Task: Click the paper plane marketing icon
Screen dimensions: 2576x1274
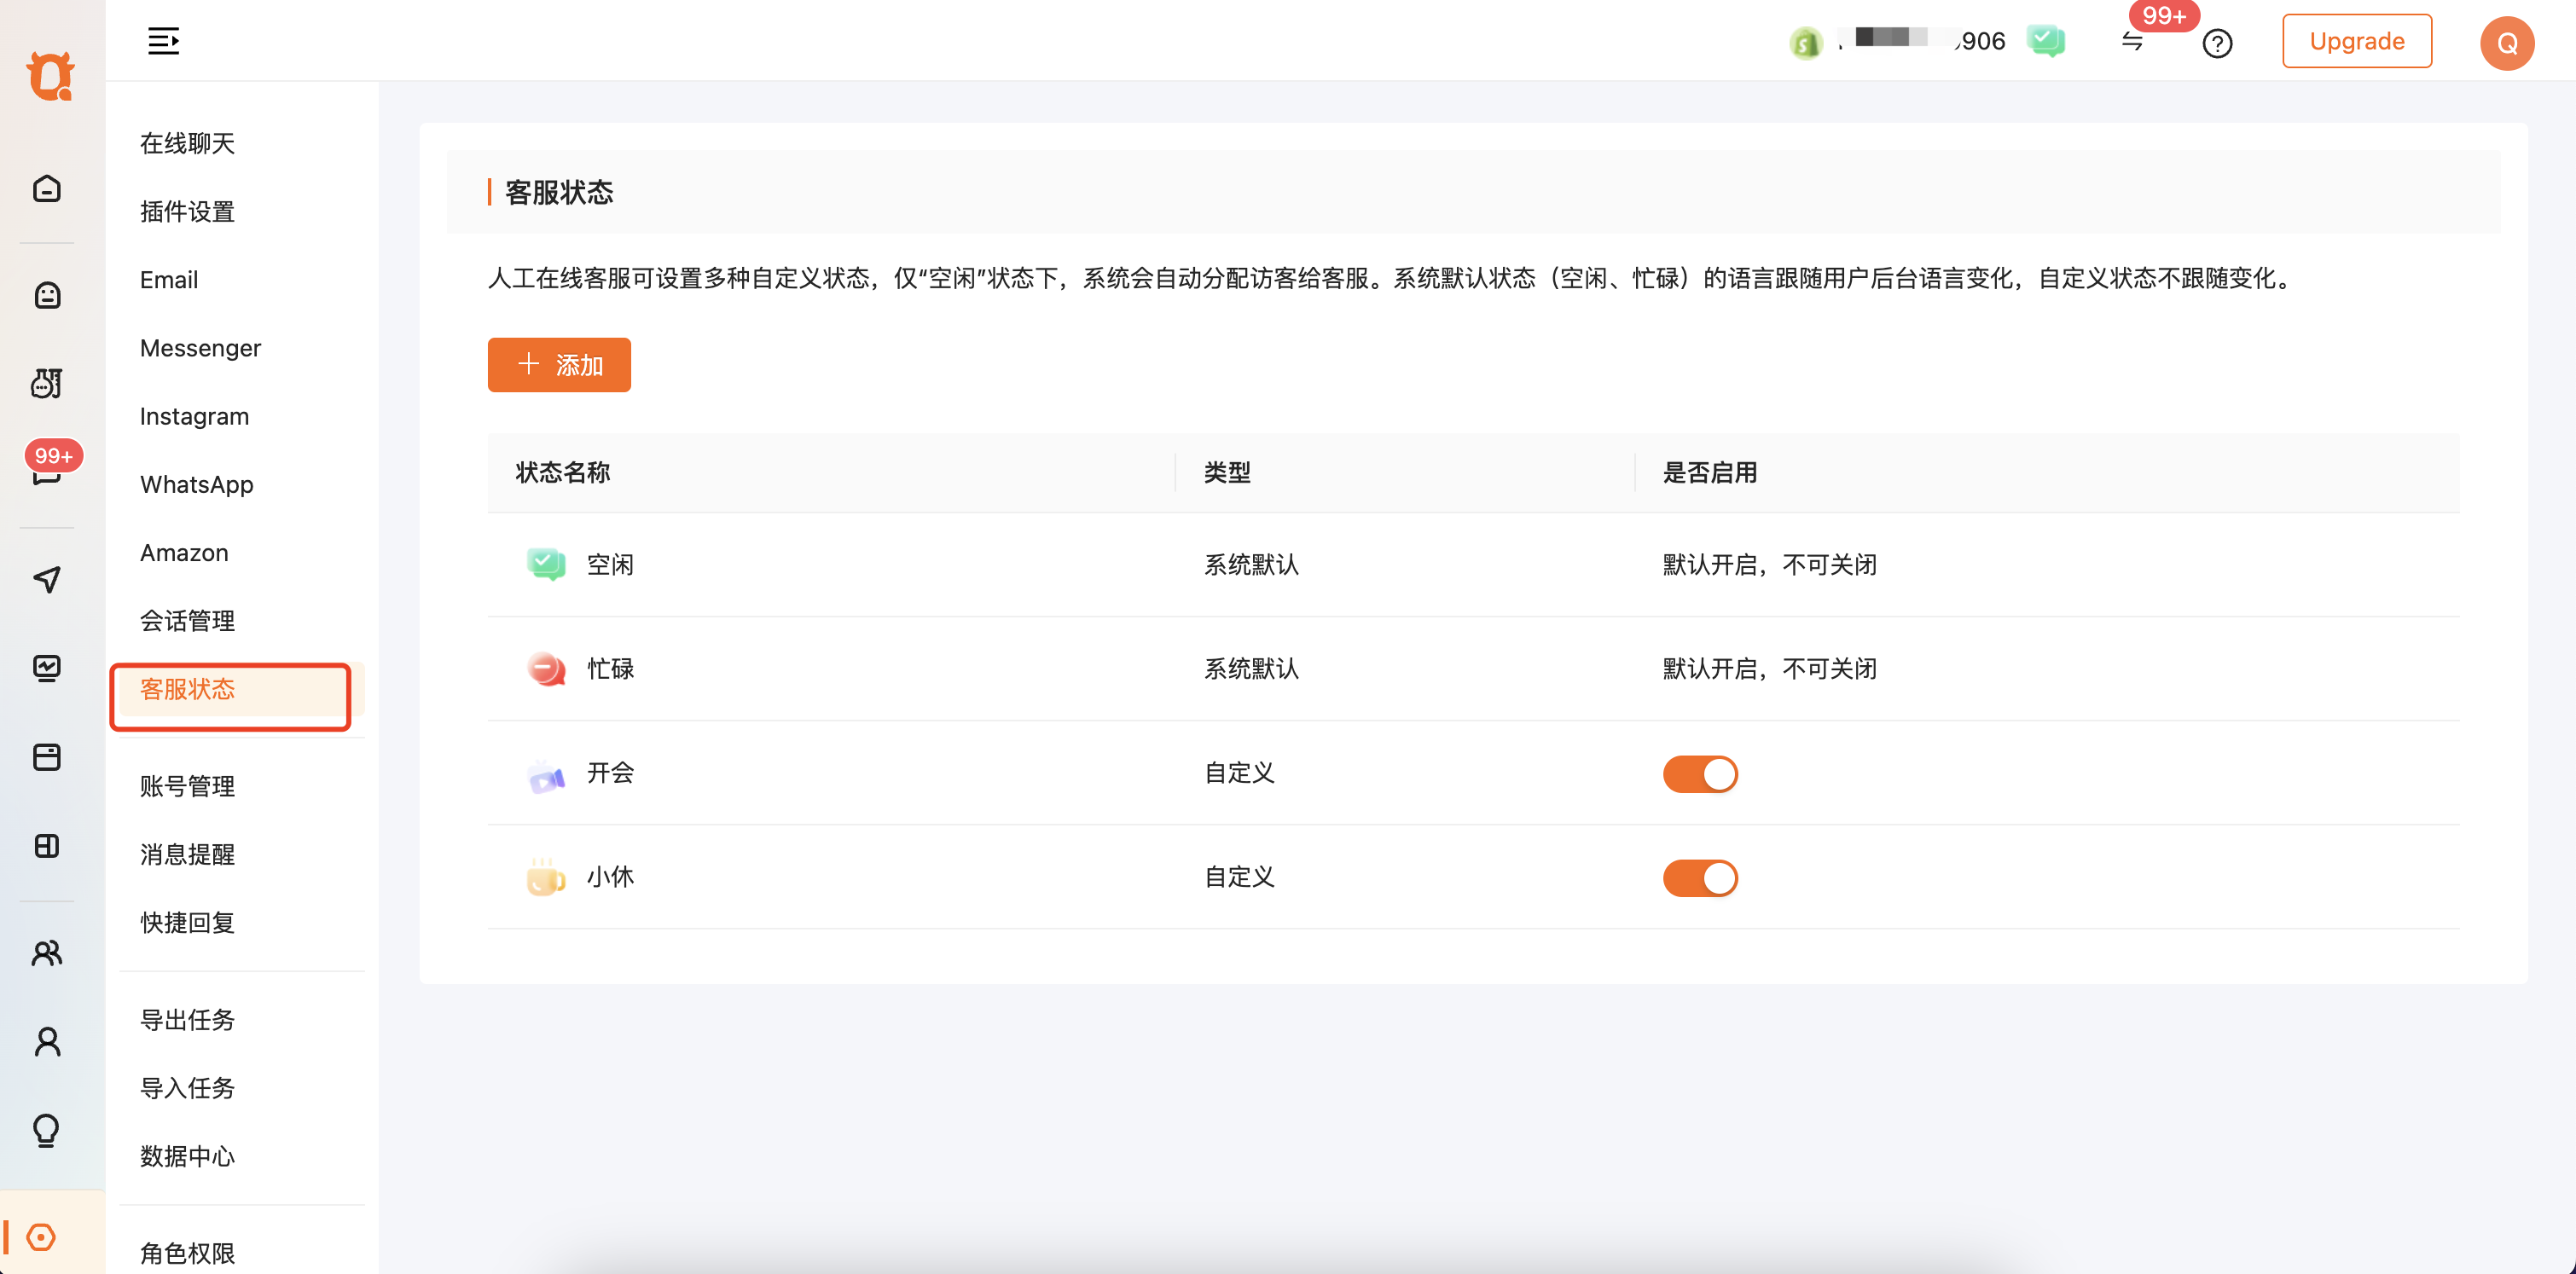Action: [47, 579]
